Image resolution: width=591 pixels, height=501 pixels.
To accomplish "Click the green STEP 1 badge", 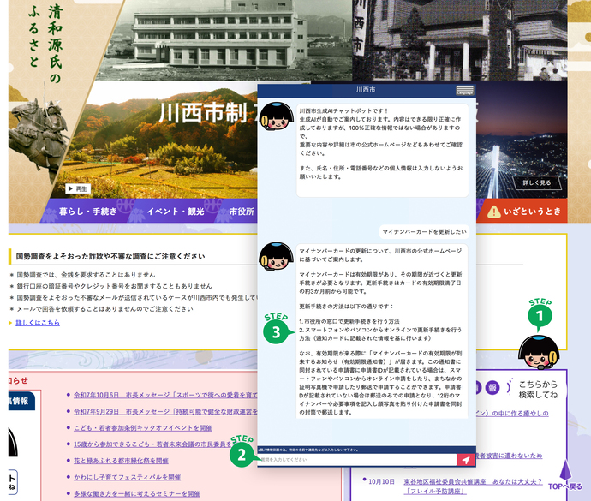I will coord(540,318).
